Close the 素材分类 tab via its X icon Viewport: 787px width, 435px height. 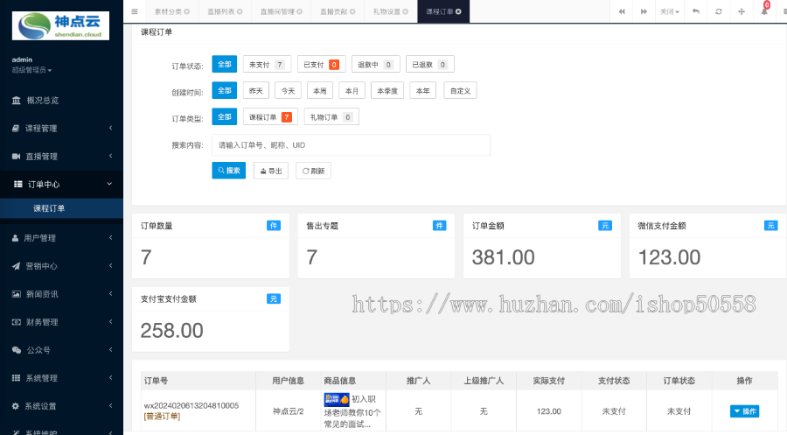(187, 11)
